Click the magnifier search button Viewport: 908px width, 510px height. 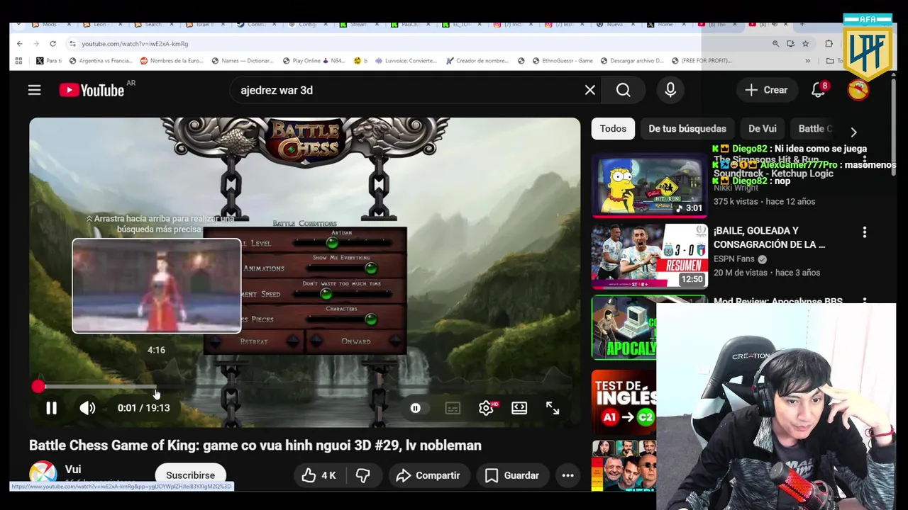pyautogui.click(x=623, y=90)
